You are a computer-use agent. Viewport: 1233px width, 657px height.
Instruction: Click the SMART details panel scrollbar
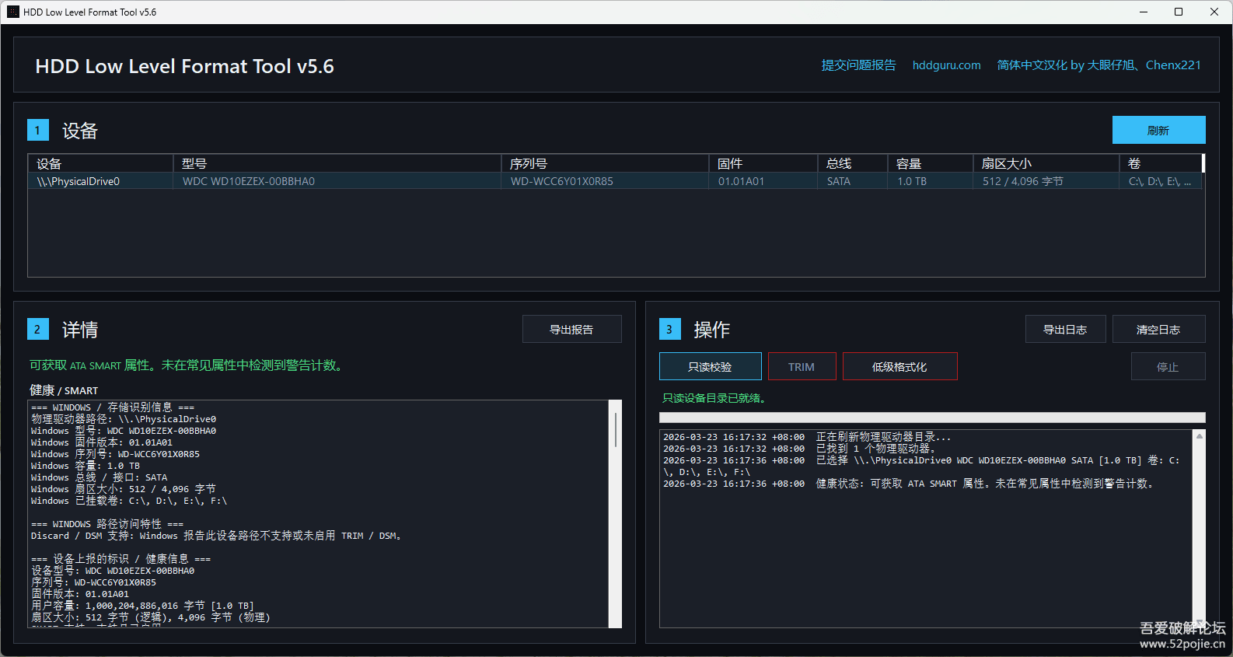tap(615, 513)
